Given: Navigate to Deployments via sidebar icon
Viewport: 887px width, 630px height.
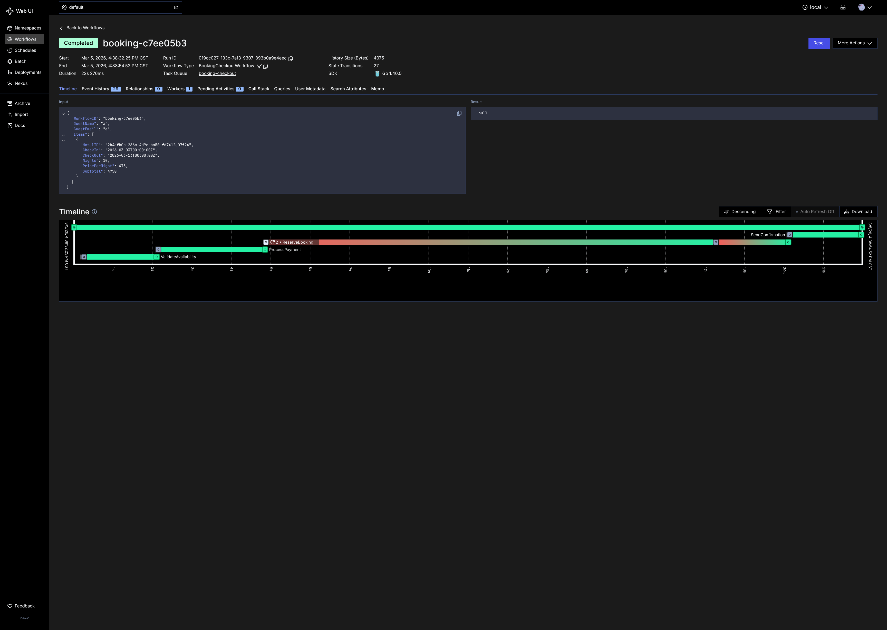Looking at the screenshot, I should (x=10, y=72).
